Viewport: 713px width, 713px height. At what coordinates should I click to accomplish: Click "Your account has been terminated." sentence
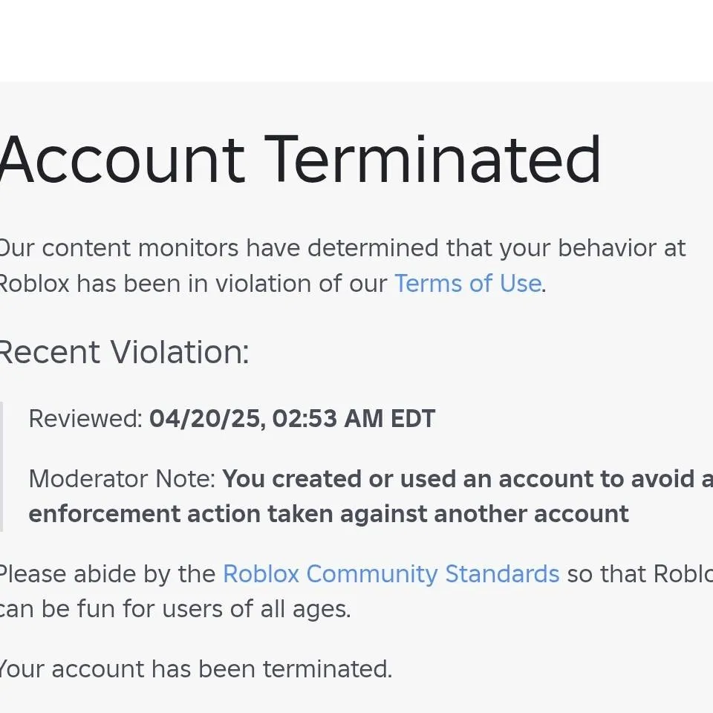(x=195, y=669)
